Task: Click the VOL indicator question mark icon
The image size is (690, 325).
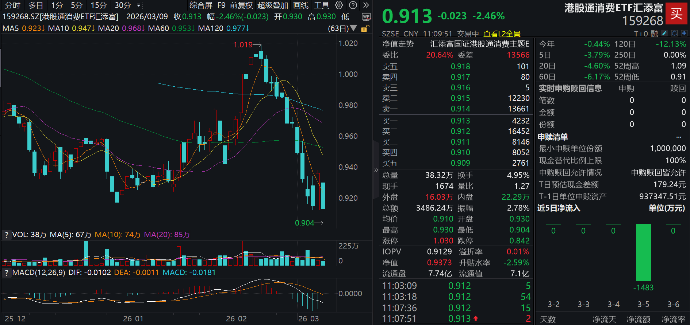Action: (x=6, y=235)
